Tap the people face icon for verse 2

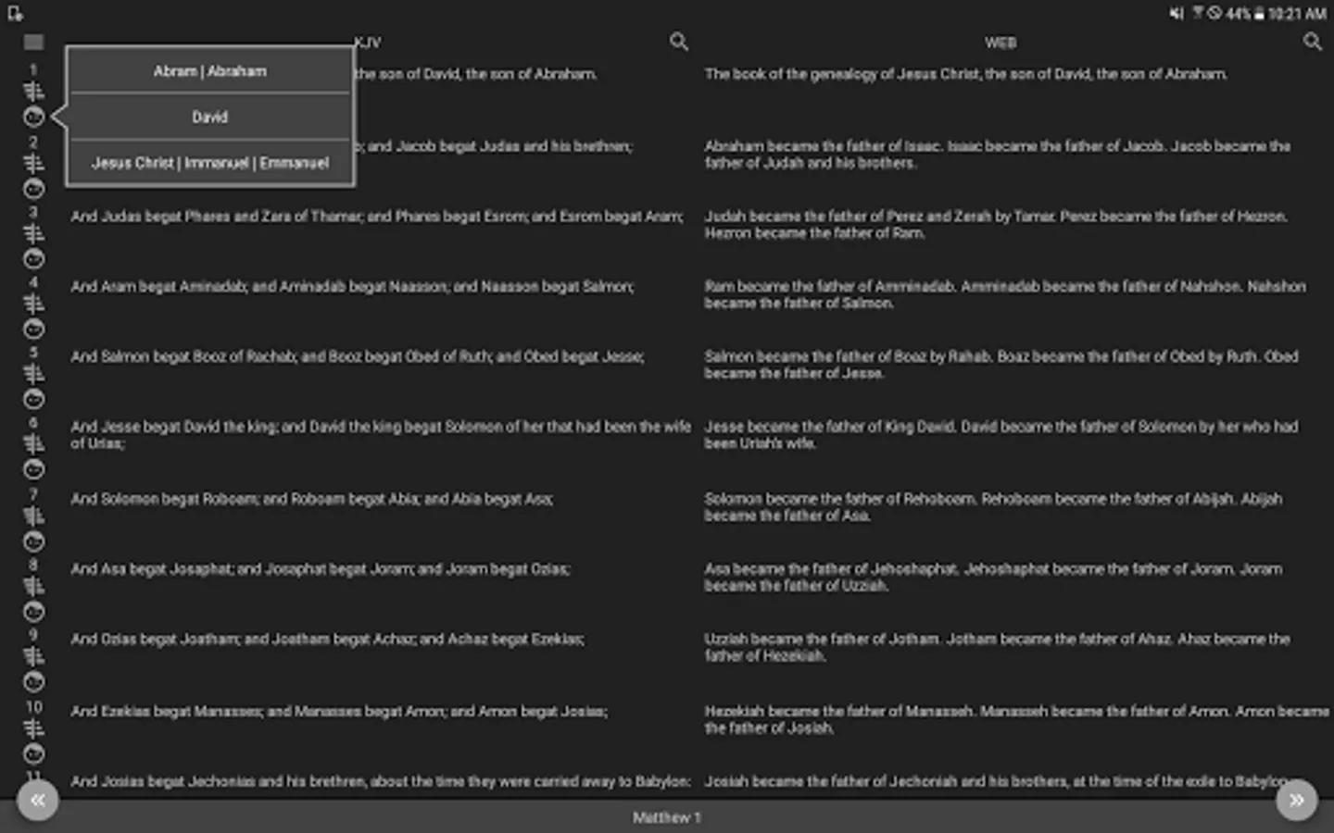pos(33,189)
